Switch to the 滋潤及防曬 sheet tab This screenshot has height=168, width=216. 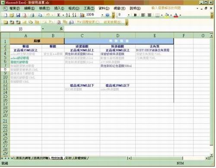tap(41, 158)
